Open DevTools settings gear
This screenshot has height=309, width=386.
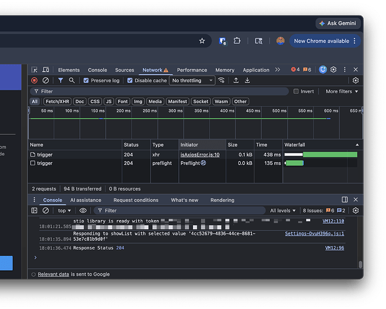pyautogui.click(x=333, y=70)
